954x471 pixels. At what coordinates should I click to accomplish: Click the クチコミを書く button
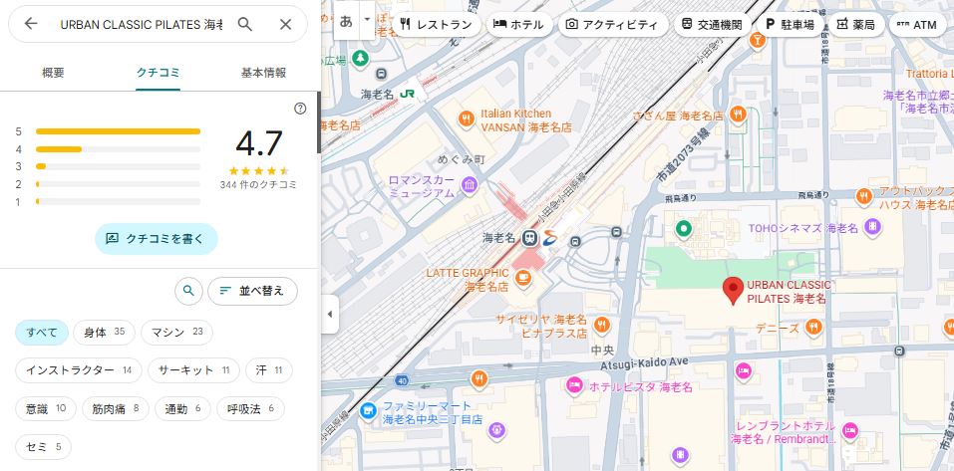coord(156,239)
